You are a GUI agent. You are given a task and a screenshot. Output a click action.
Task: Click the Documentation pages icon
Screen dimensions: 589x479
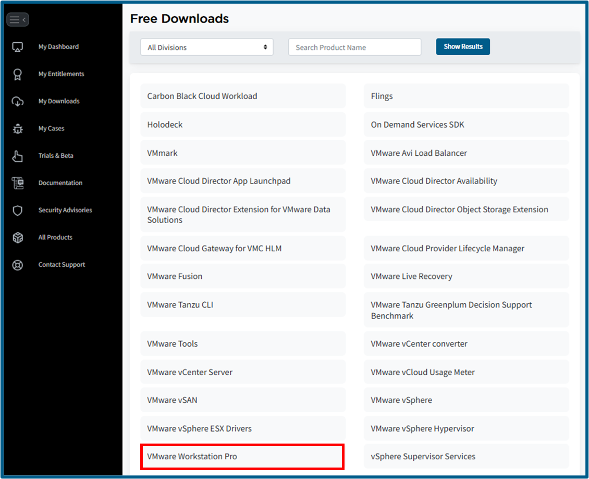coord(18,183)
